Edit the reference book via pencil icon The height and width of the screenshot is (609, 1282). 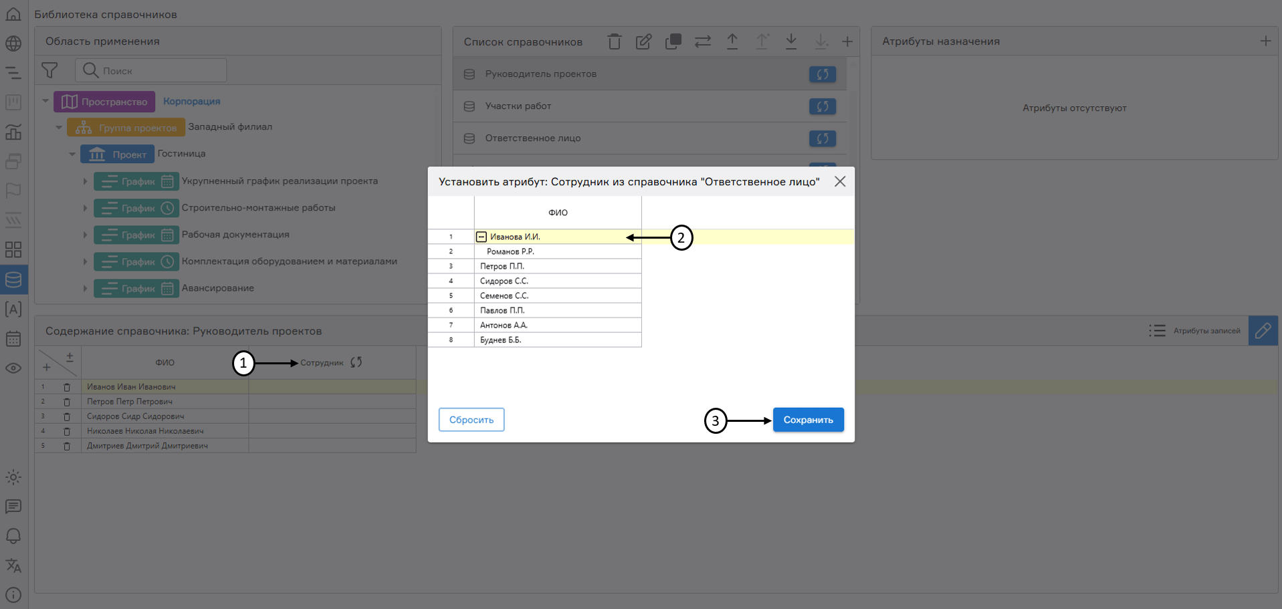(643, 41)
